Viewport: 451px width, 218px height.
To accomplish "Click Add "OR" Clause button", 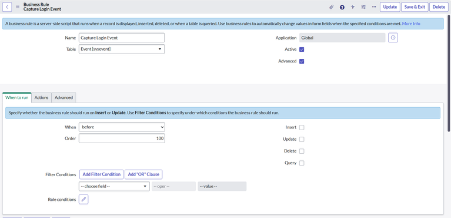I will pyautogui.click(x=143, y=174).
